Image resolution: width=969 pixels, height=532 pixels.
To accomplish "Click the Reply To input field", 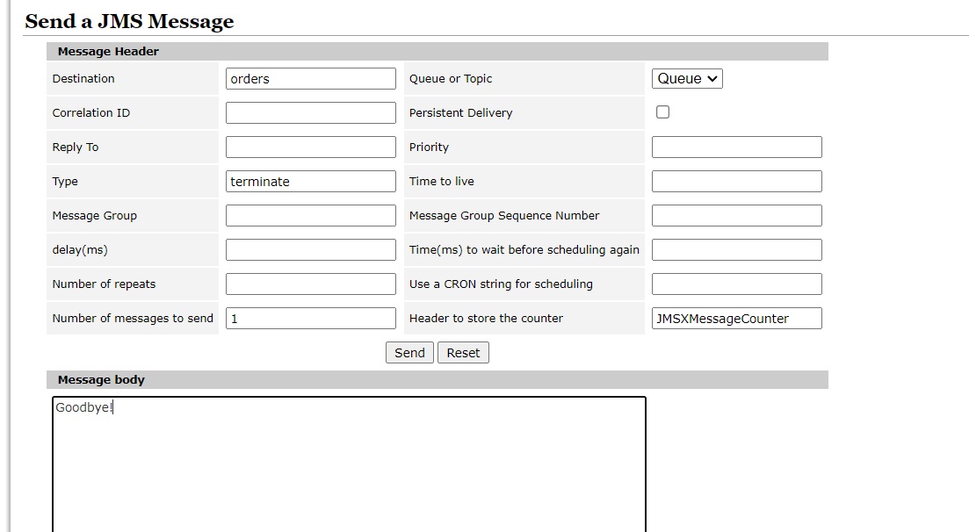I will coord(310,147).
